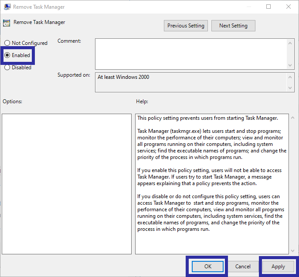Viewport: 299px width, 277px height.
Task: Click the Comment box scroll up arrow
Action: (x=290, y=43)
